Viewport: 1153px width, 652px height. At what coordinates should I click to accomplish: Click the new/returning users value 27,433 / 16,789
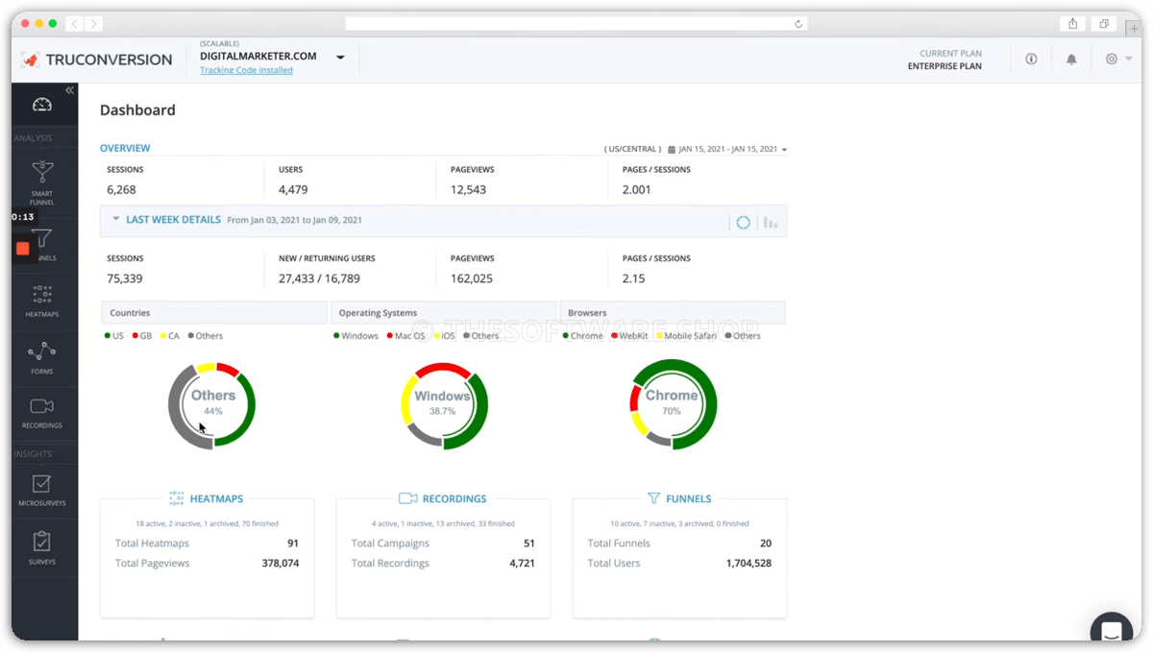pyautogui.click(x=319, y=279)
